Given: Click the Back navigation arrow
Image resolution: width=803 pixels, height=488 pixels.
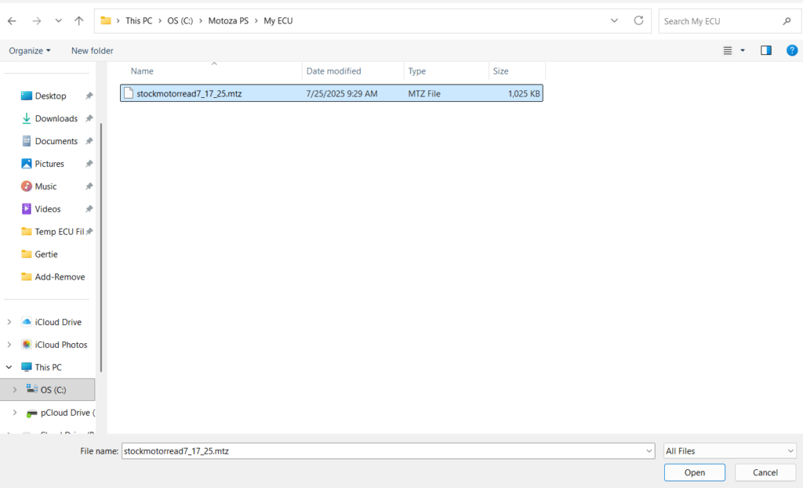Looking at the screenshot, I should click(12, 21).
